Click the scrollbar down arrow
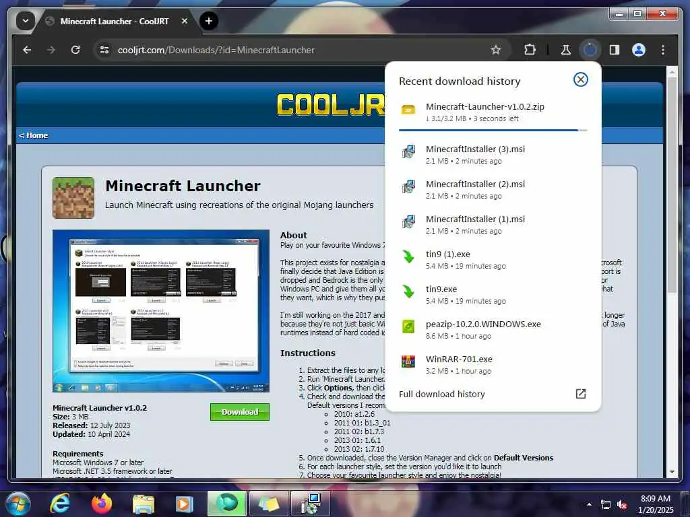 tap(672, 472)
